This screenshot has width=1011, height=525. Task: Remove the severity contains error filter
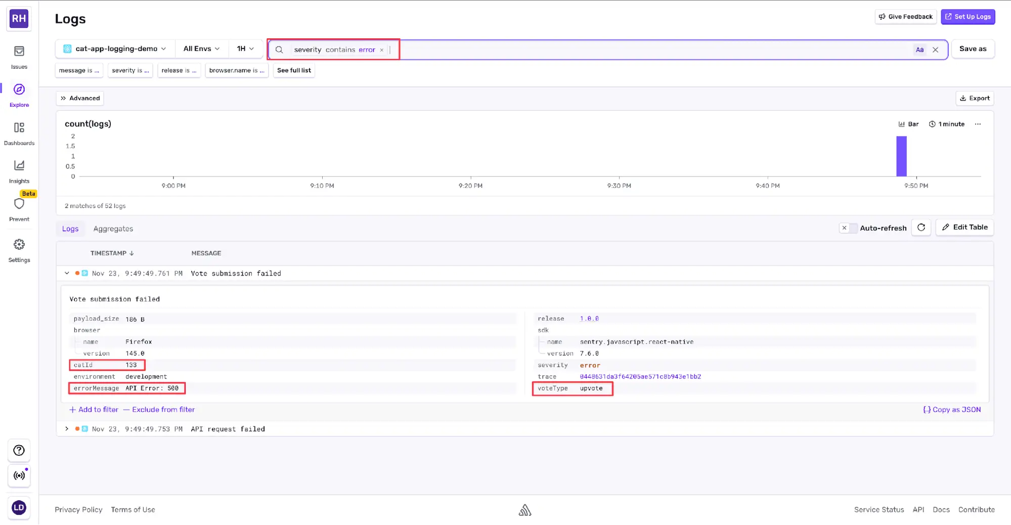(x=382, y=50)
